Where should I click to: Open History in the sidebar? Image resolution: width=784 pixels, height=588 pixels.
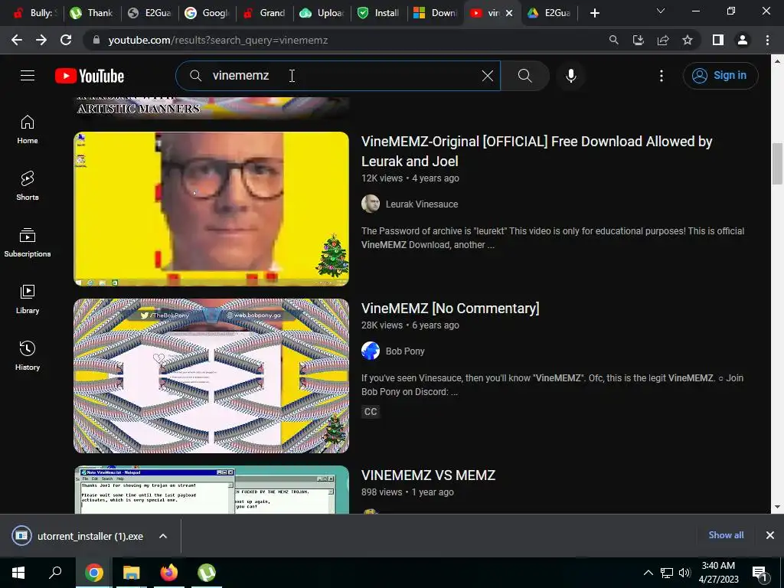click(28, 355)
